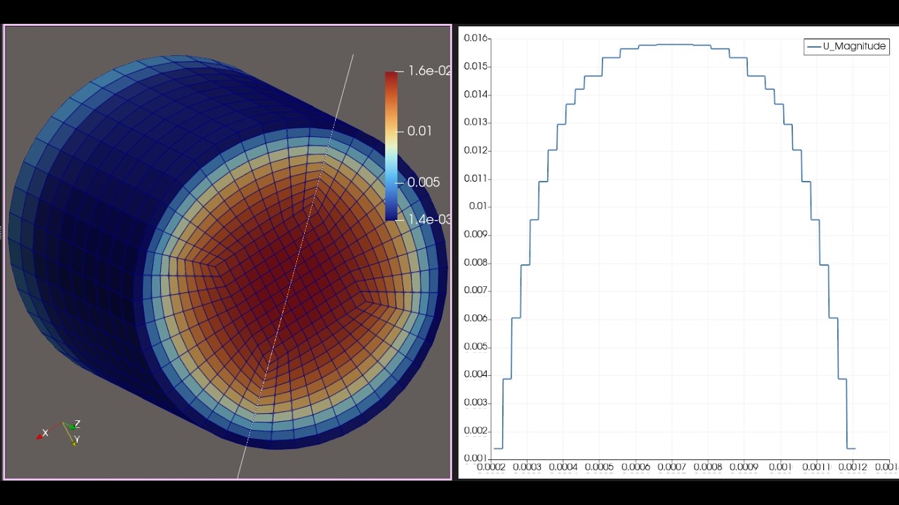Click the 0.016 y-axis label on chart
Screen dimensions: 899x505
point(475,38)
